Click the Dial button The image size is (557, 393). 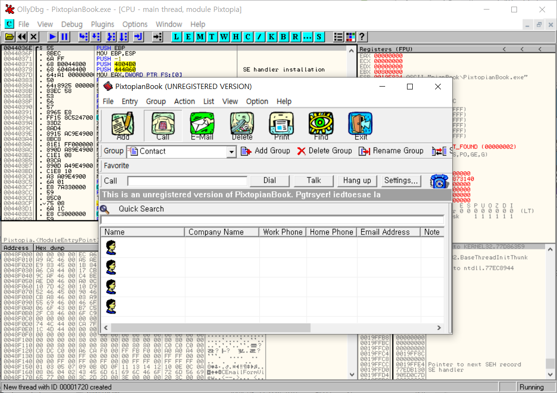(x=269, y=181)
